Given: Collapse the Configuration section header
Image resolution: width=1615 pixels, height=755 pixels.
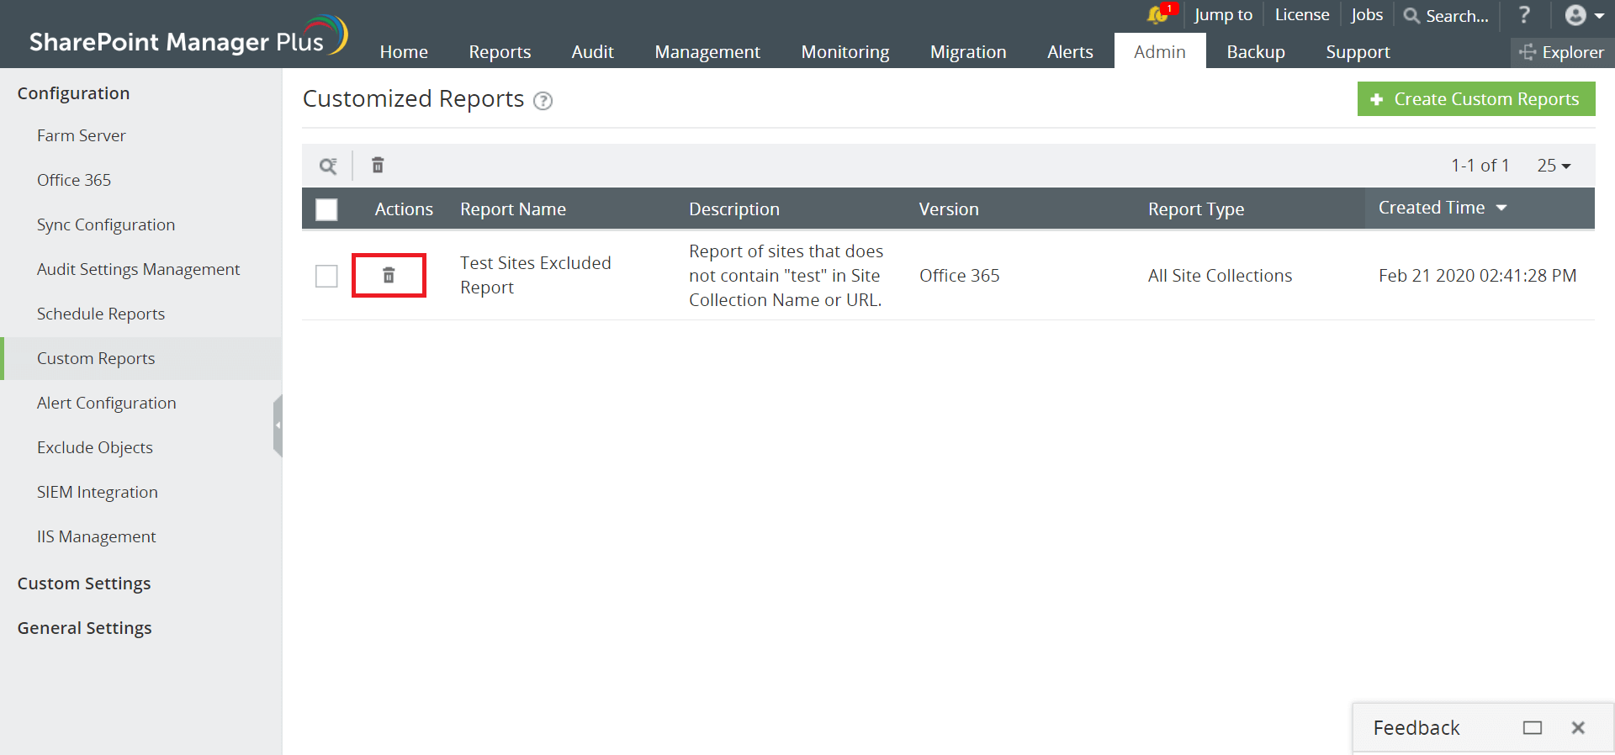Looking at the screenshot, I should click(x=74, y=93).
